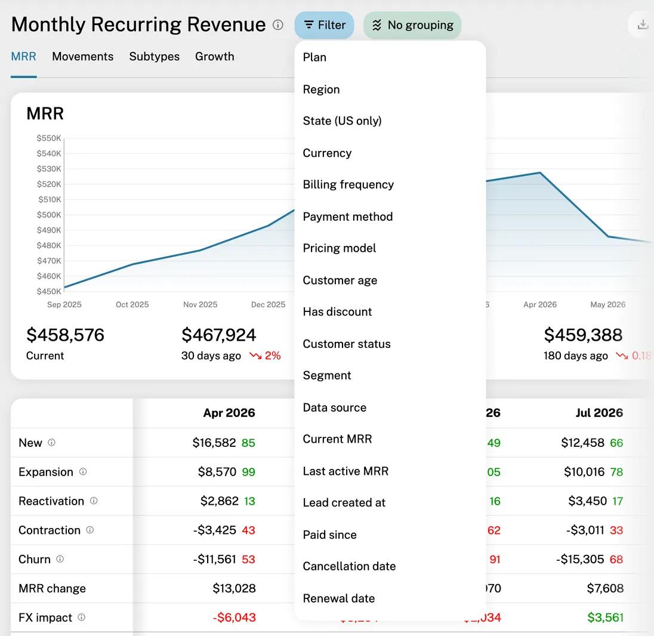Select Payment method from filter list
654x636 pixels.
coord(390,217)
